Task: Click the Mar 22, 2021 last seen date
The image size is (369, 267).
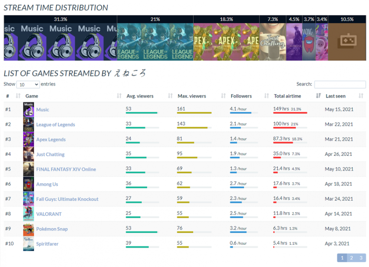Action: (339, 124)
